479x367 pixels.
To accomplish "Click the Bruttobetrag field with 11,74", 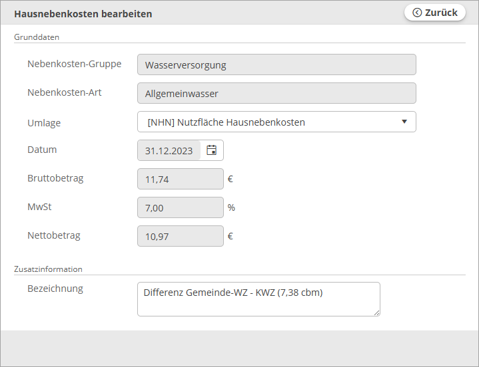I will pyautogui.click(x=180, y=179).
